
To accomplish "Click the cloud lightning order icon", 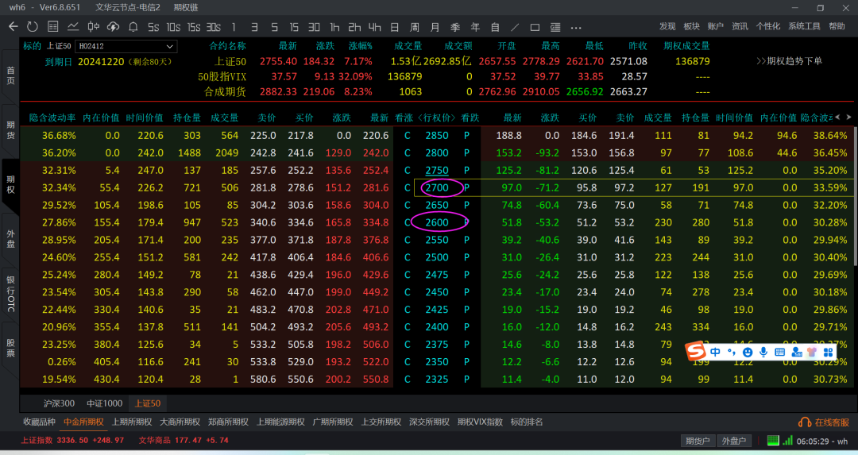I will tap(113, 26).
